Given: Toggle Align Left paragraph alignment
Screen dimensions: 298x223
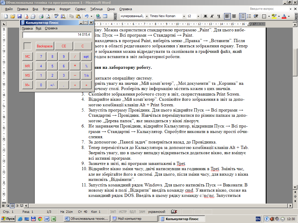Looking at the screenshot, I should pos(227,16).
